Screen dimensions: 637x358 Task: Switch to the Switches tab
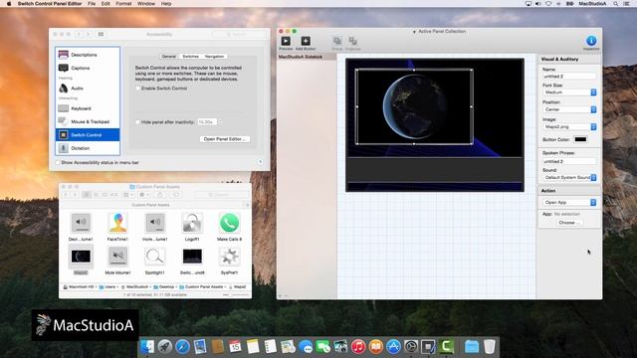pyautogui.click(x=190, y=57)
